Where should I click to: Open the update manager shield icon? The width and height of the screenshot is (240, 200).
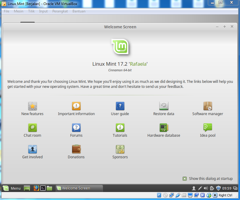(218, 188)
